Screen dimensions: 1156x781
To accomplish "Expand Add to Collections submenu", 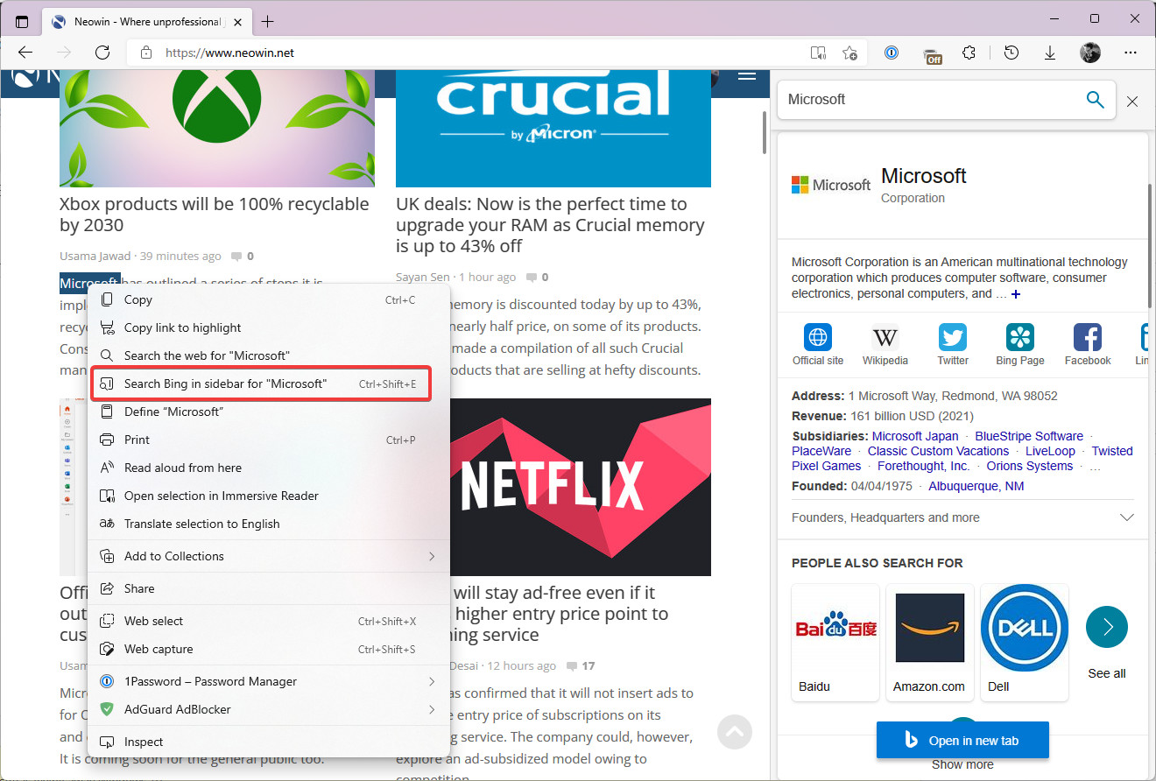I will pyautogui.click(x=432, y=556).
